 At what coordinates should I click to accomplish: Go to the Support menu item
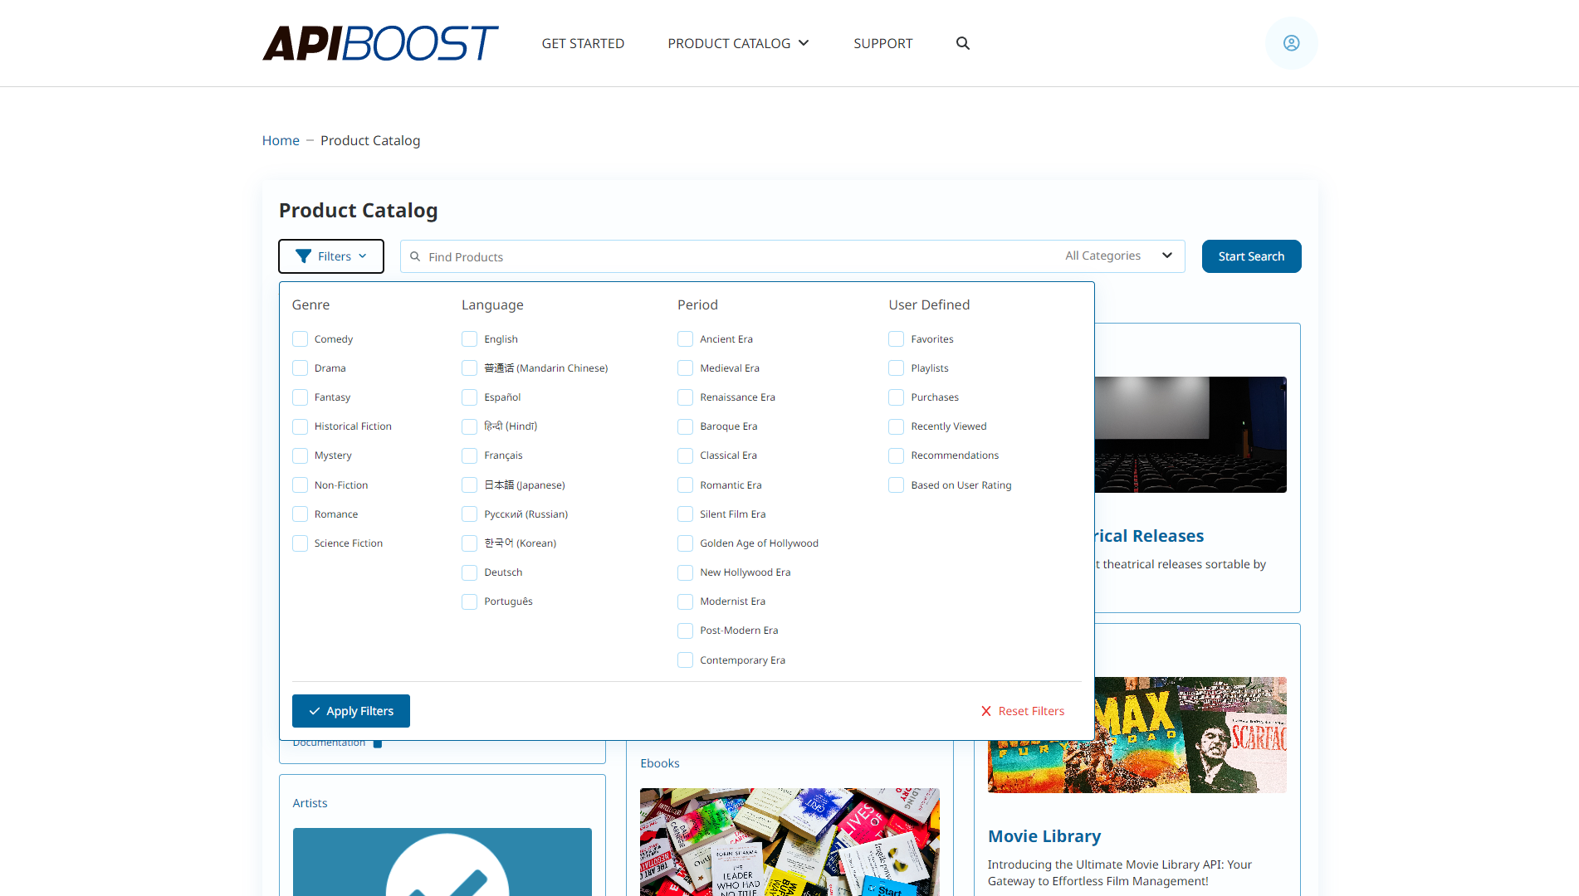[x=882, y=43]
